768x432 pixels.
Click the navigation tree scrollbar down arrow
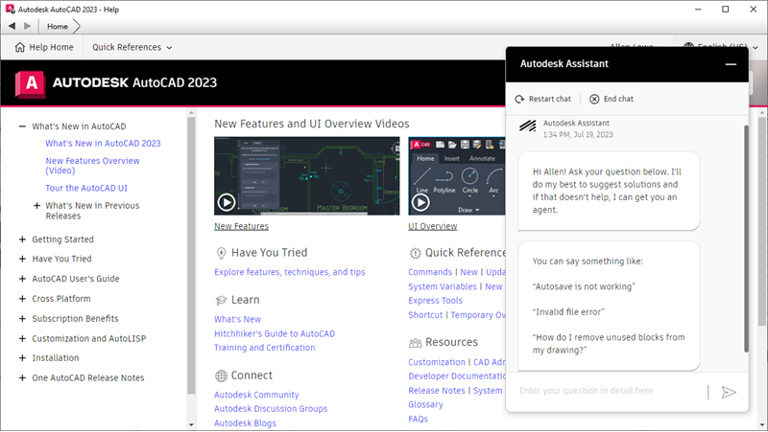pyautogui.click(x=191, y=425)
